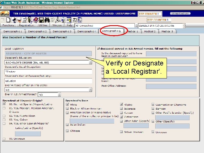
Task: Check 02 Yes, Puerto Rican checkbox
Action: pos(4,116)
